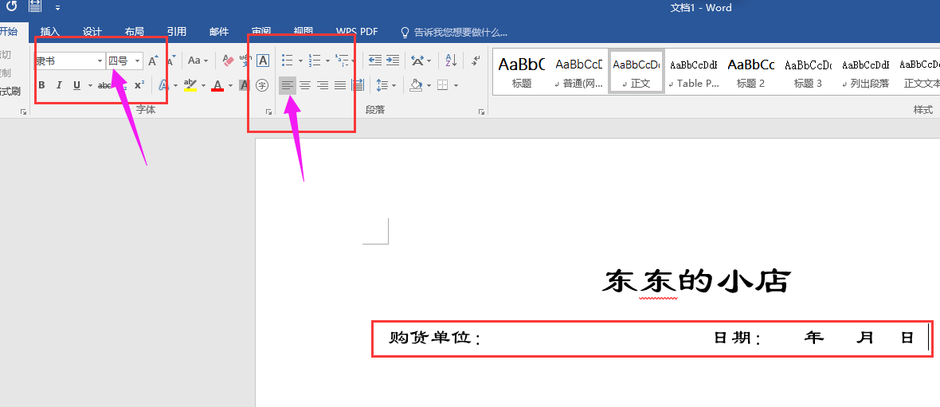This screenshot has width=940, height=407.
Task: Open the clipboard pane launcher
Action: [23, 112]
